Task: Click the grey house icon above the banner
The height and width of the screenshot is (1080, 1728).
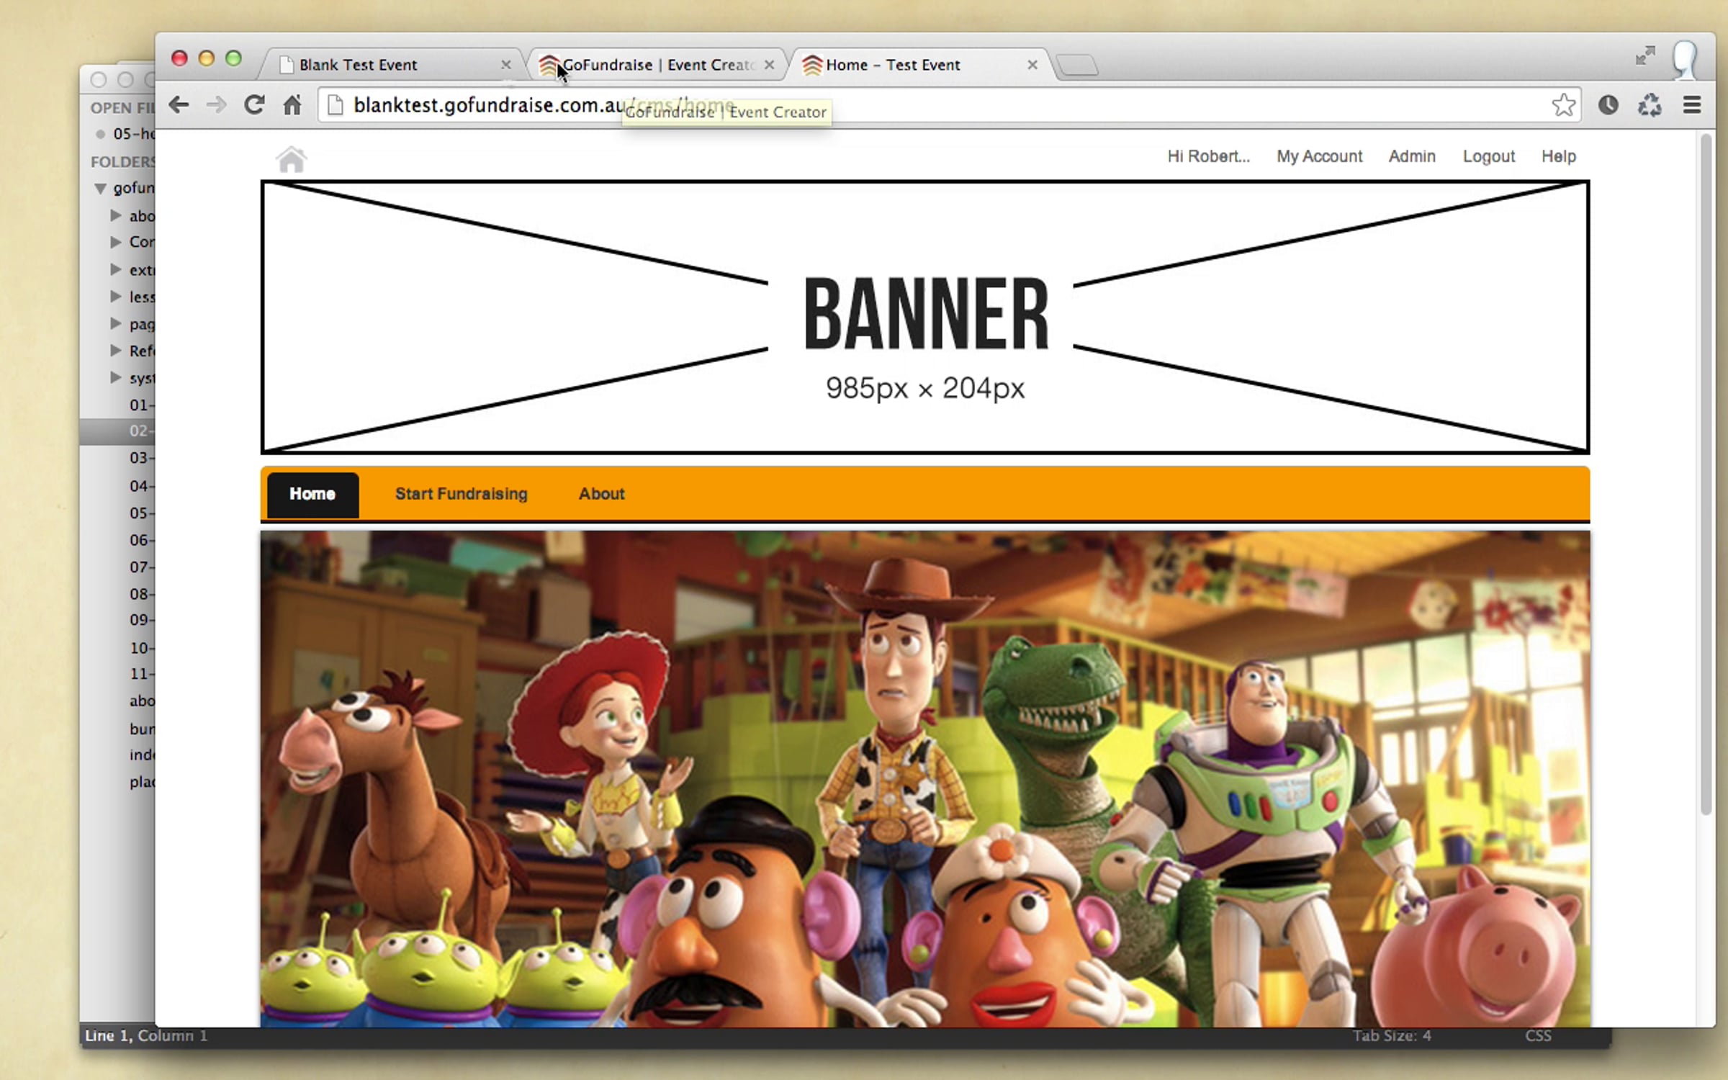Action: click(x=291, y=158)
